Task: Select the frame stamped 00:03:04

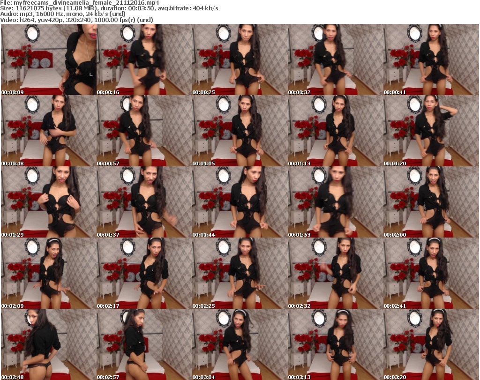Action: pyautogui.click(x=240, y=344)
